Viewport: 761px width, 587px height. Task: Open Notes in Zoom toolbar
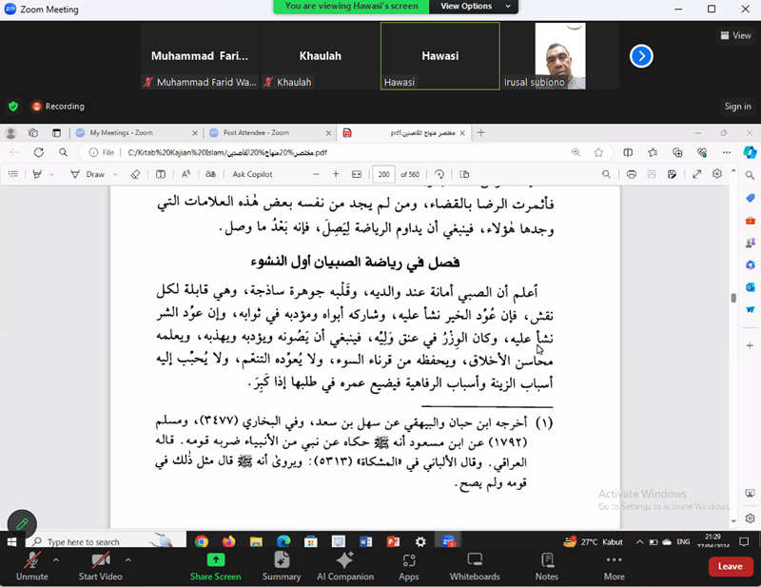click(x=547, y=566)
